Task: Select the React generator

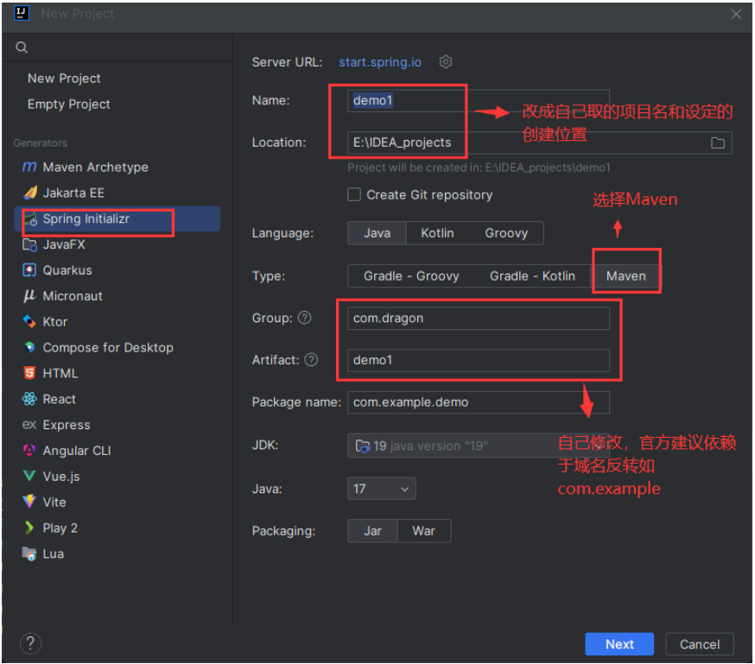Action: coord(57,399)
